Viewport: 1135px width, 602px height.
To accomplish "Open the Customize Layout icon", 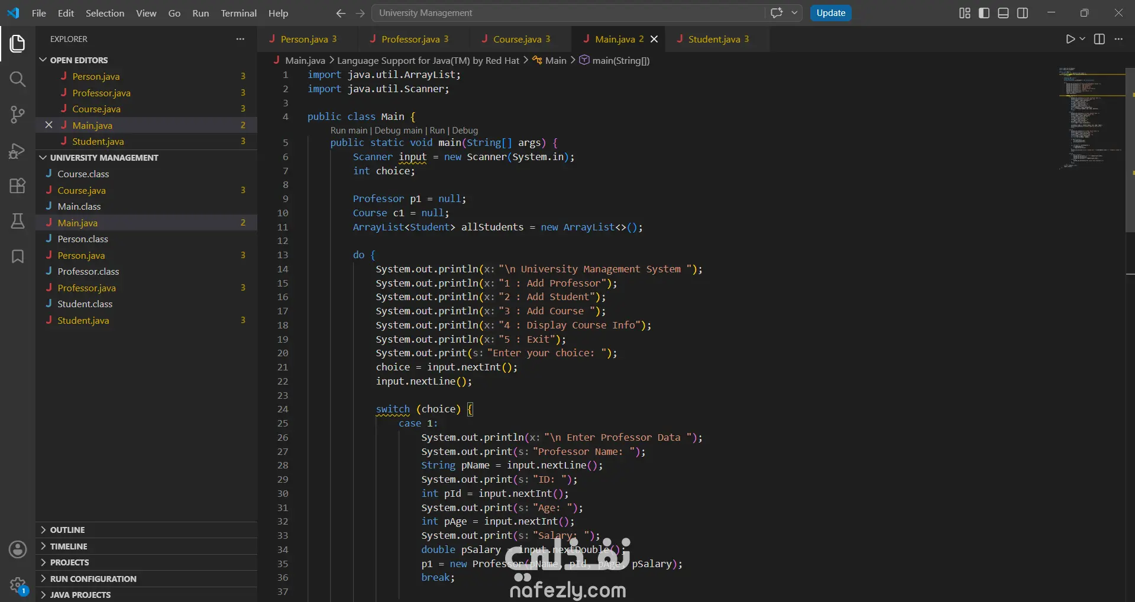I will [965, 13].
